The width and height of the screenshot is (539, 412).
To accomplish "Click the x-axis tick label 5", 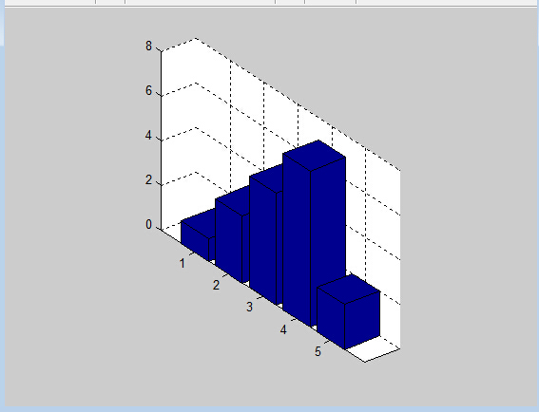I will click(x=318, y=351).
